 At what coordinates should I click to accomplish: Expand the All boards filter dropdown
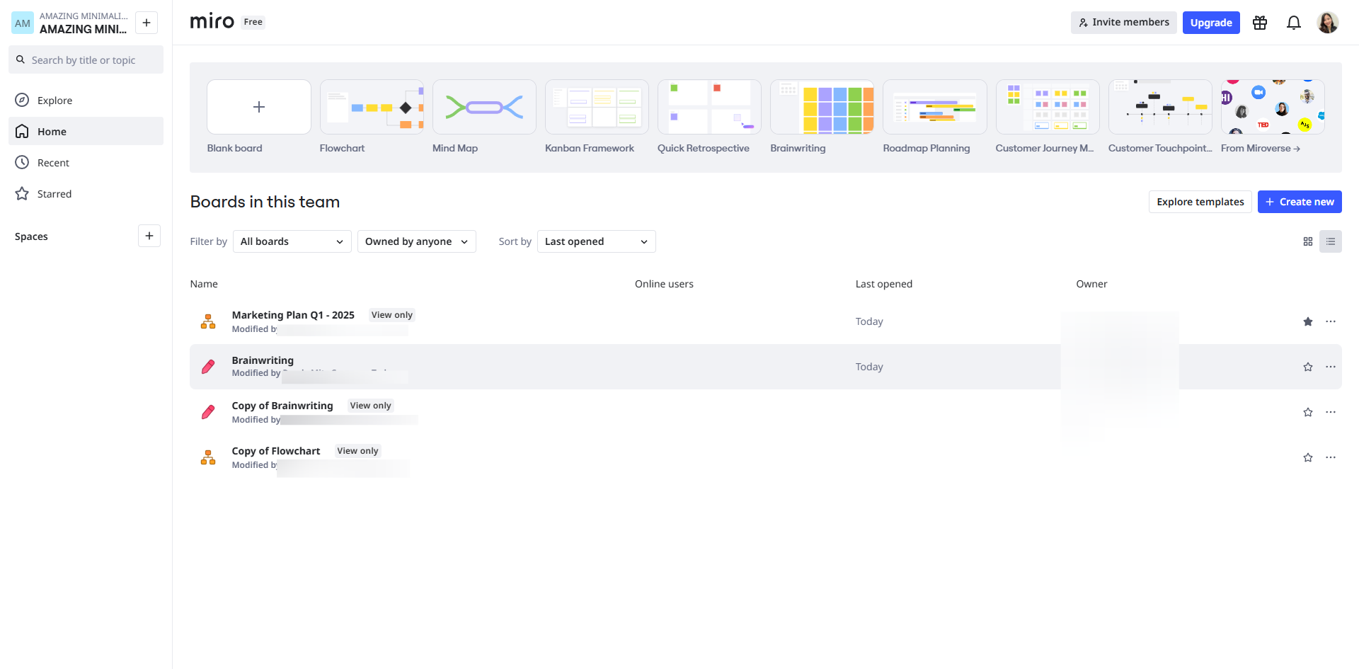[x=292, y=241]
